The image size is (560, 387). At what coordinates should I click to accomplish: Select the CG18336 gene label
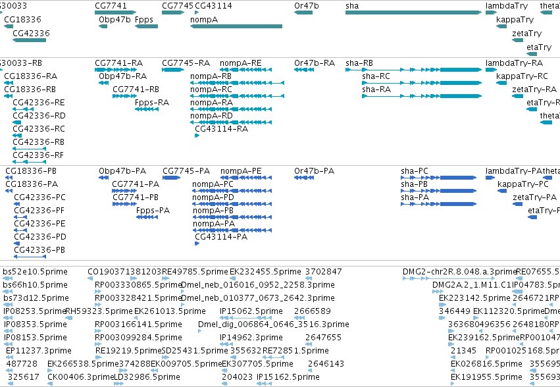coord(22,20)
